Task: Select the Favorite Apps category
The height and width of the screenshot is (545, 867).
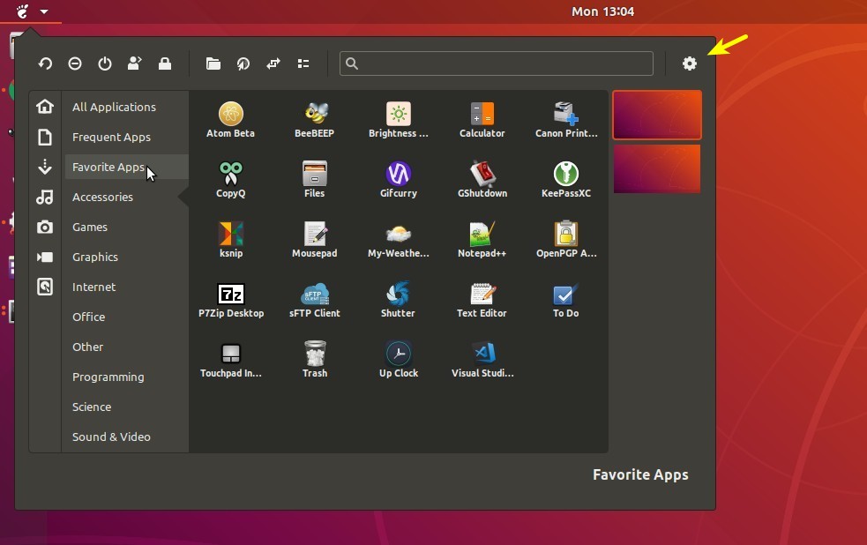Action: click(127, 167)
